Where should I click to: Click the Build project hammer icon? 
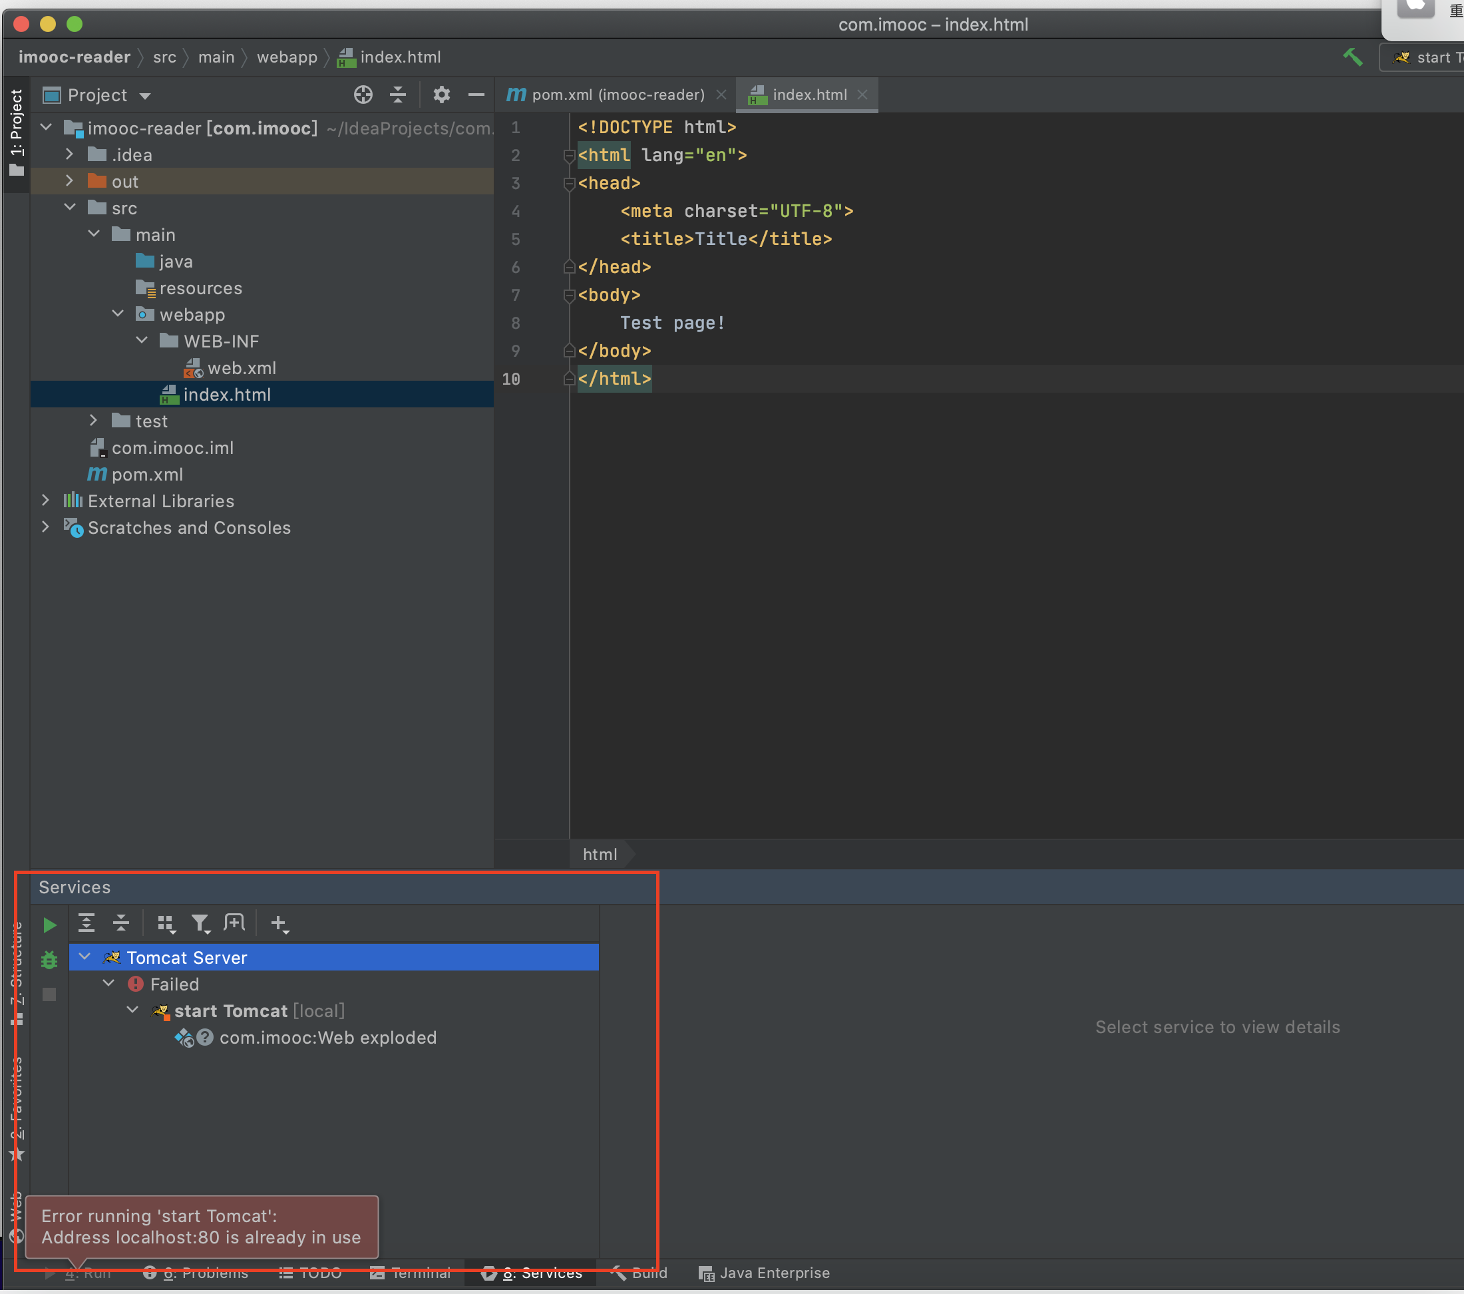coord(1352,57)
